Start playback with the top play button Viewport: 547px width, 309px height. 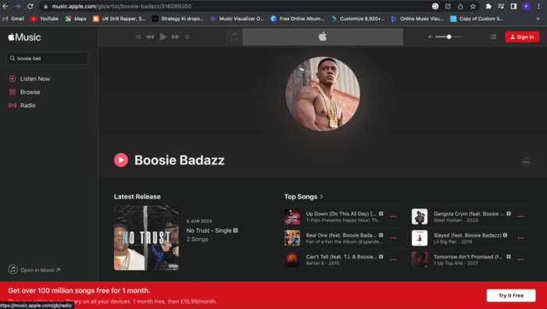tap(163, 37)
